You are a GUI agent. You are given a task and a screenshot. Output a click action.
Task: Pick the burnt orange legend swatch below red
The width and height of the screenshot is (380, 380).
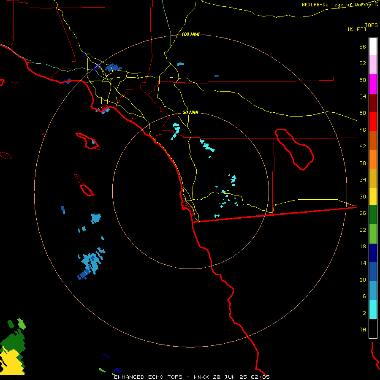pos(373,140)
